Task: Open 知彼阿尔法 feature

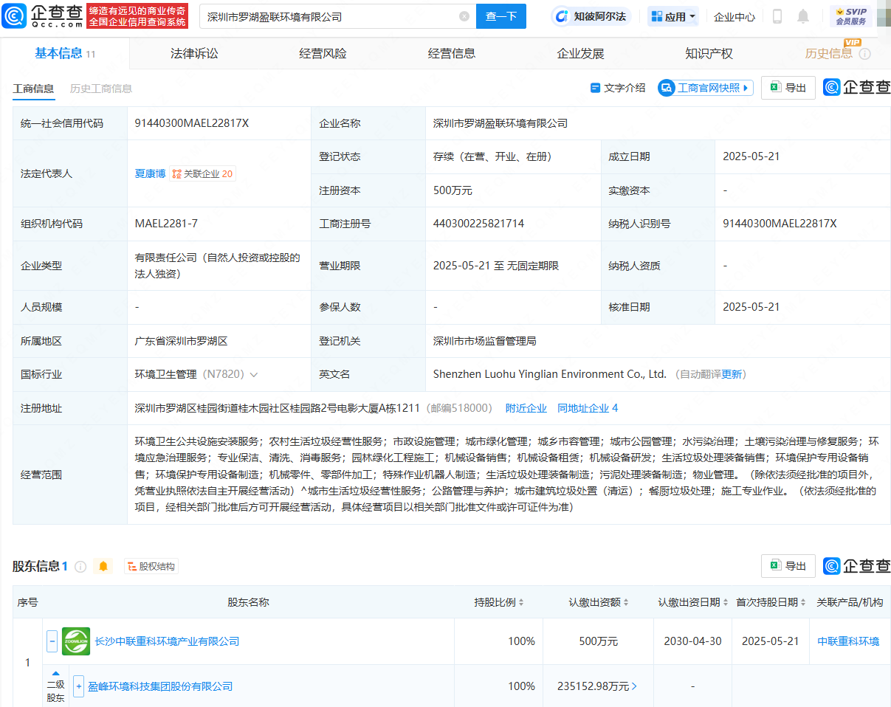Action: tap(591, 16)
